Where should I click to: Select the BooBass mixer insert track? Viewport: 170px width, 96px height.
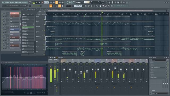click(97, 61)
